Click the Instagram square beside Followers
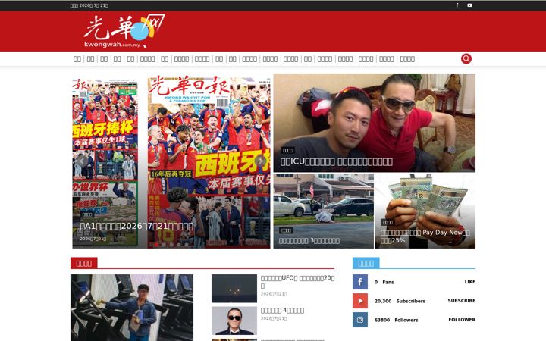The width and height of the screenshot is (546, 341). 360,320
